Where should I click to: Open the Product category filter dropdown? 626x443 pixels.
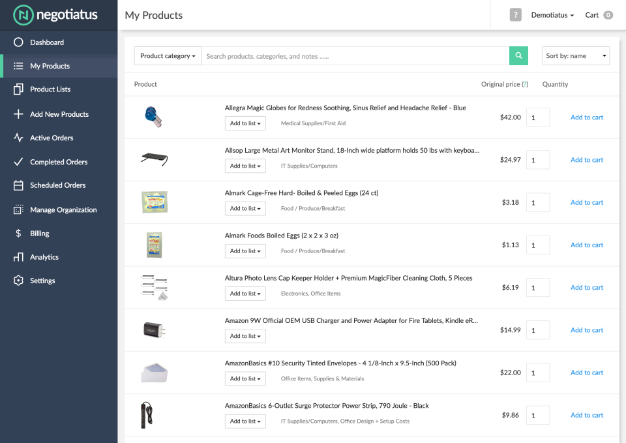168,56
